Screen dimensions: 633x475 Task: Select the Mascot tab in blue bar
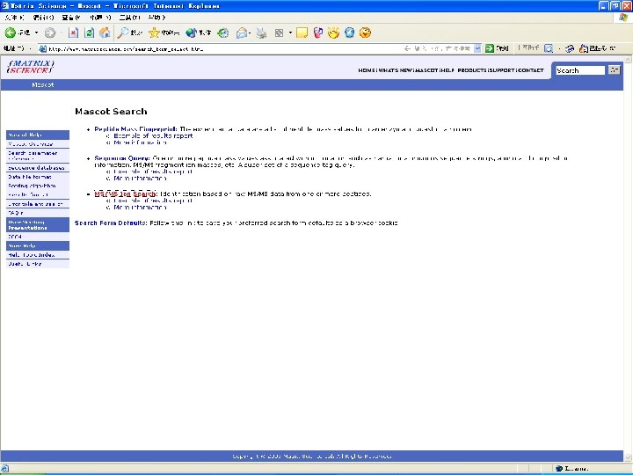click(x=43, y=84)
